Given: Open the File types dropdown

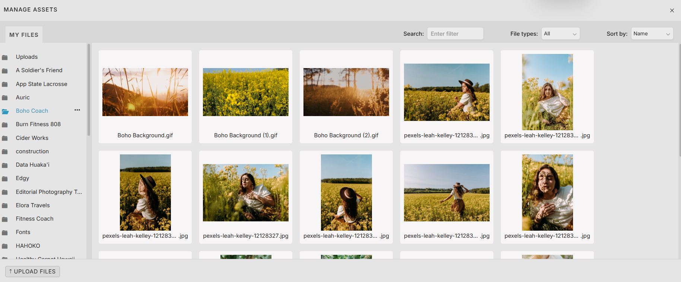Looking at the screenshot, I should (560, 34).
